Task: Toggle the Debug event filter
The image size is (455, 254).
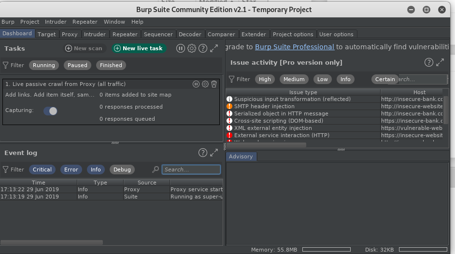Action: click(122, 169)
